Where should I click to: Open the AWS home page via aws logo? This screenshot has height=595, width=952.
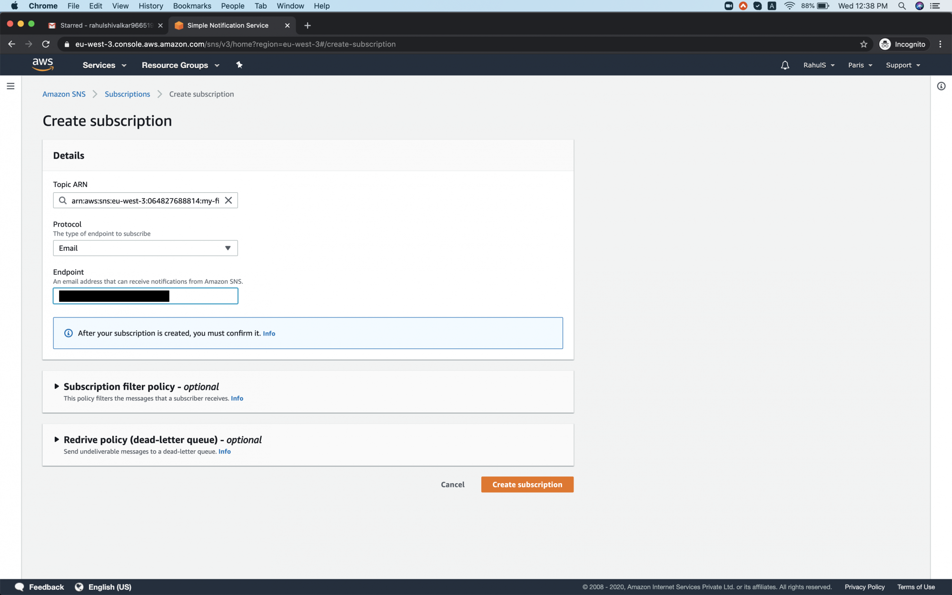coord(43,65)
